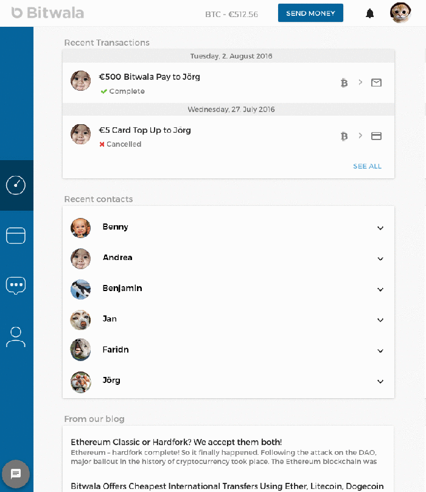Click See All transactions link
This screenshot has height=492, width=426.
click(367, 166)
